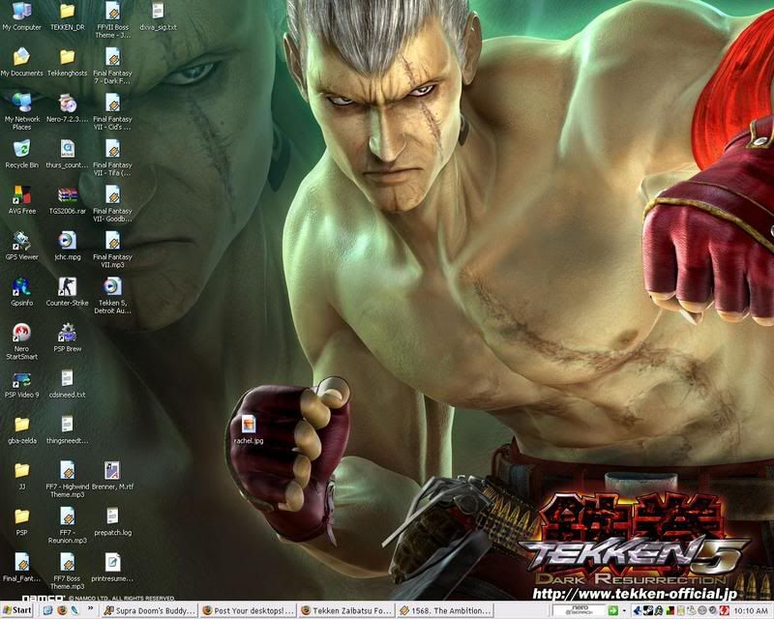Select Final Fantasy VII- Goodb file
Image resolution: width=774 pixels, height=619 pixels.
[x=112, y=204]
